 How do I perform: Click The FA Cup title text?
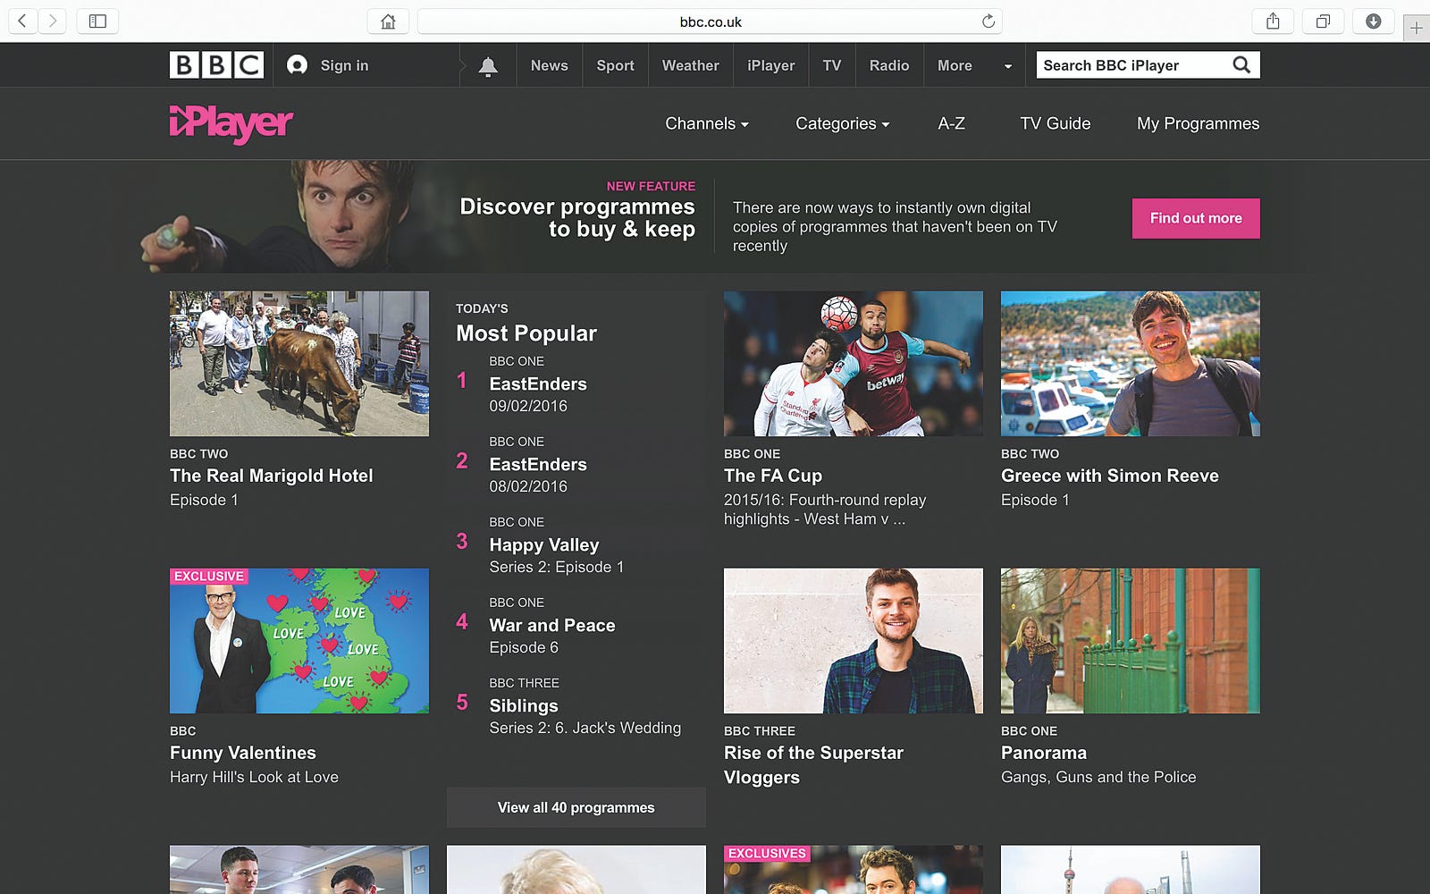tap(773, 476)
